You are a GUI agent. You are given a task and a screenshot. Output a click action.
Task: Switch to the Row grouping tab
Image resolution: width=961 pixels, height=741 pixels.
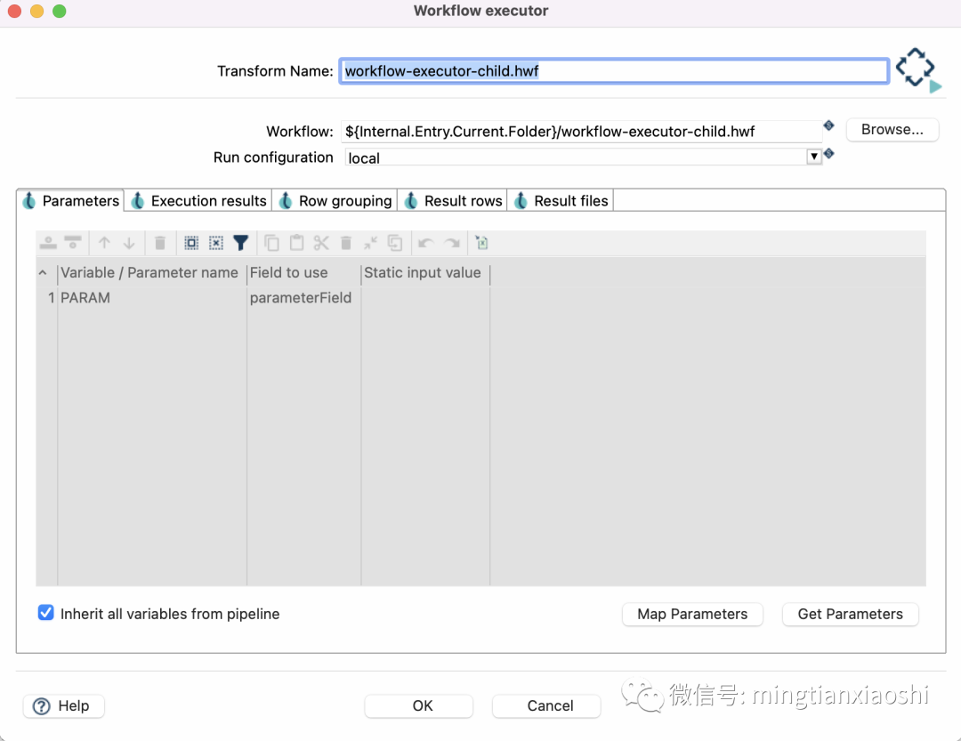click(335, 200)
